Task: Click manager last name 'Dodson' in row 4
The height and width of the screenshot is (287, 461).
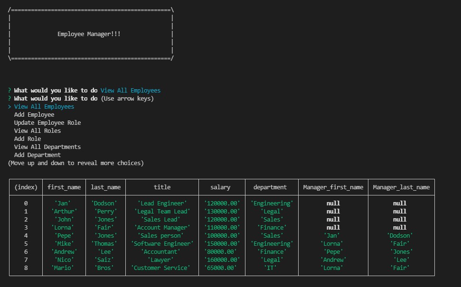Action: [x=400, y=236]
